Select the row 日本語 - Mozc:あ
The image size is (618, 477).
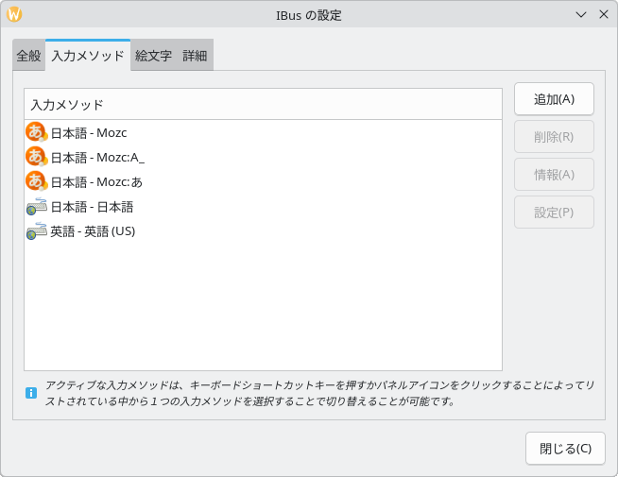pyautogui.click(x=263, y=181)
